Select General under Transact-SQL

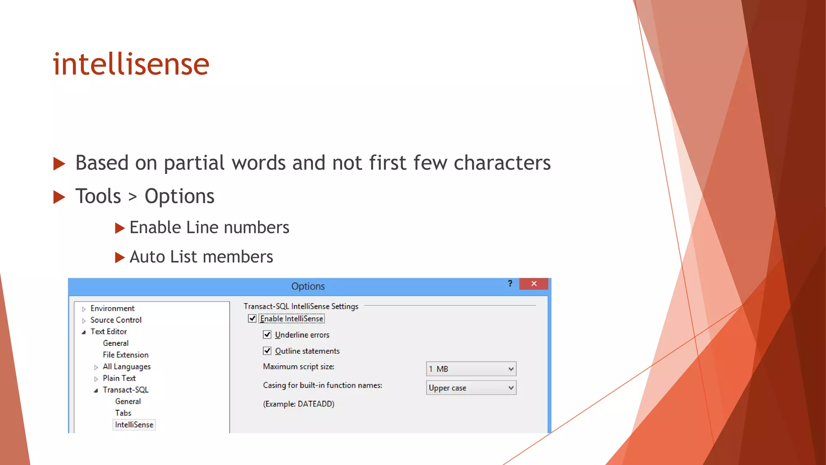128,401
